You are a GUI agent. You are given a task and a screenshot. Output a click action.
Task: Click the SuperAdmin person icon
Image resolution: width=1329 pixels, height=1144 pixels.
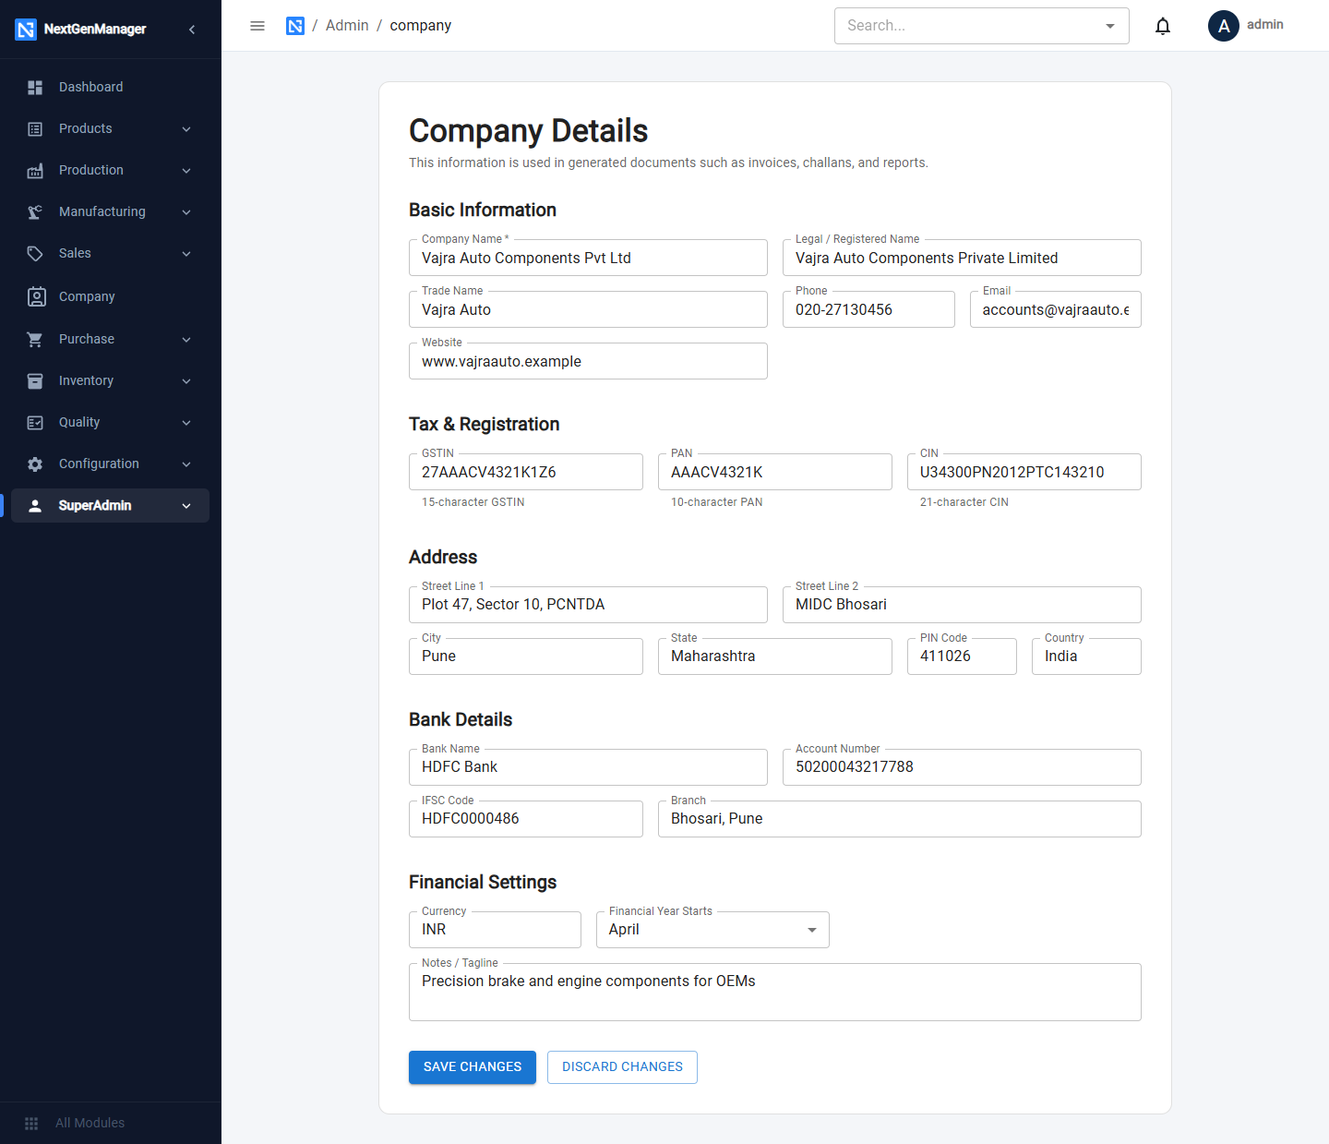(35, 506)
